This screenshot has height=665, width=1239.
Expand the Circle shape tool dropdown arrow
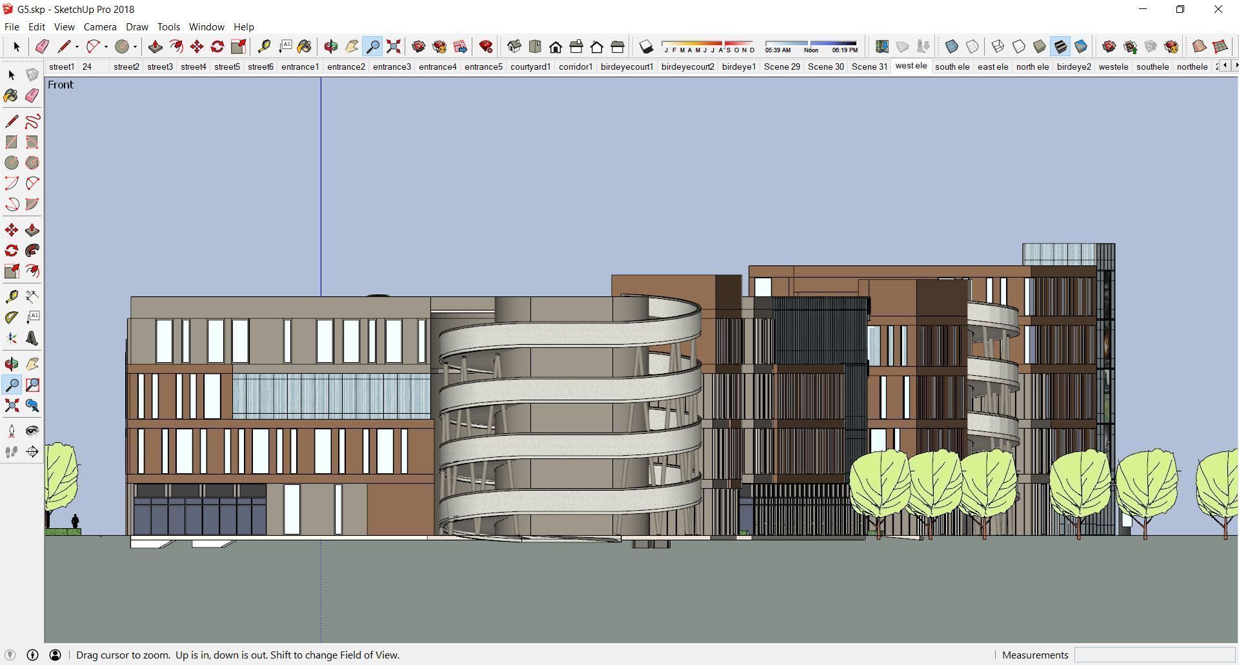click(135, 46)
